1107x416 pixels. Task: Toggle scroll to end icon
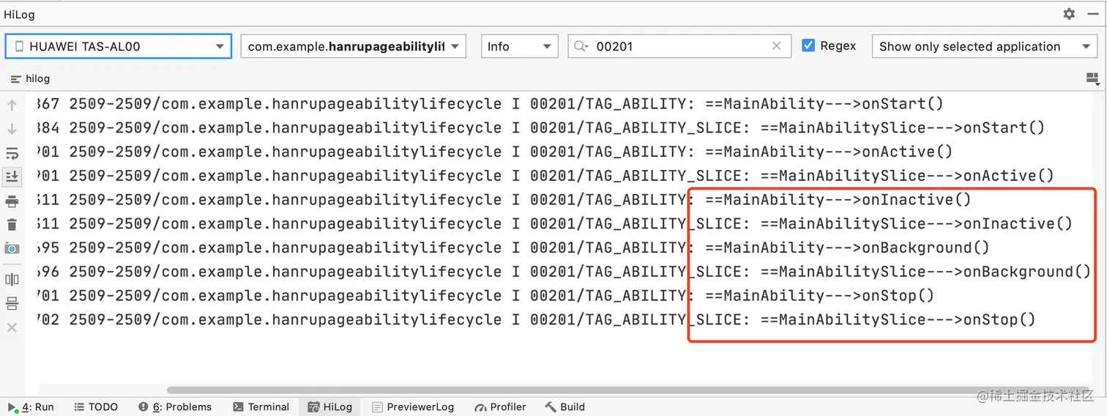(x=12, y=177)
